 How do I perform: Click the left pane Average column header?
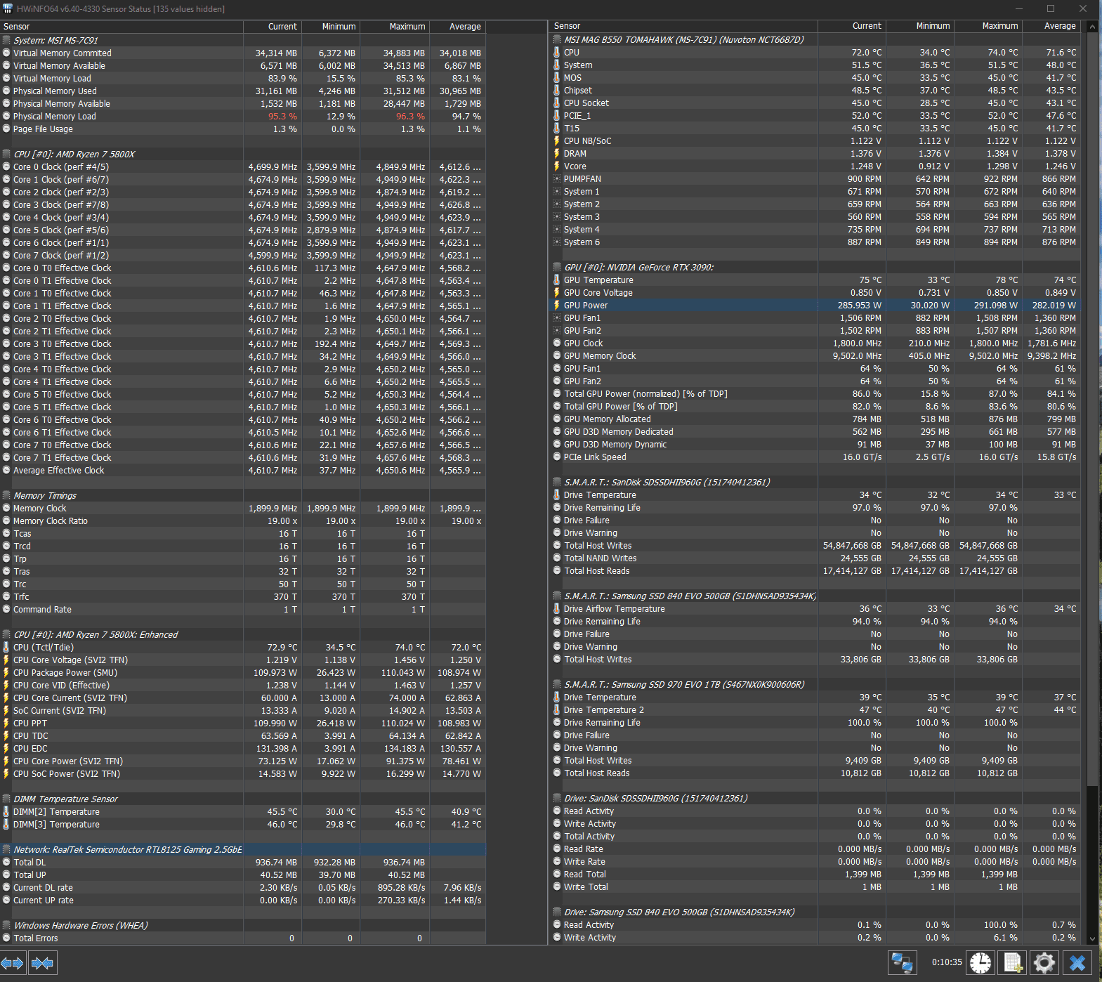click(x=457, y=26)
